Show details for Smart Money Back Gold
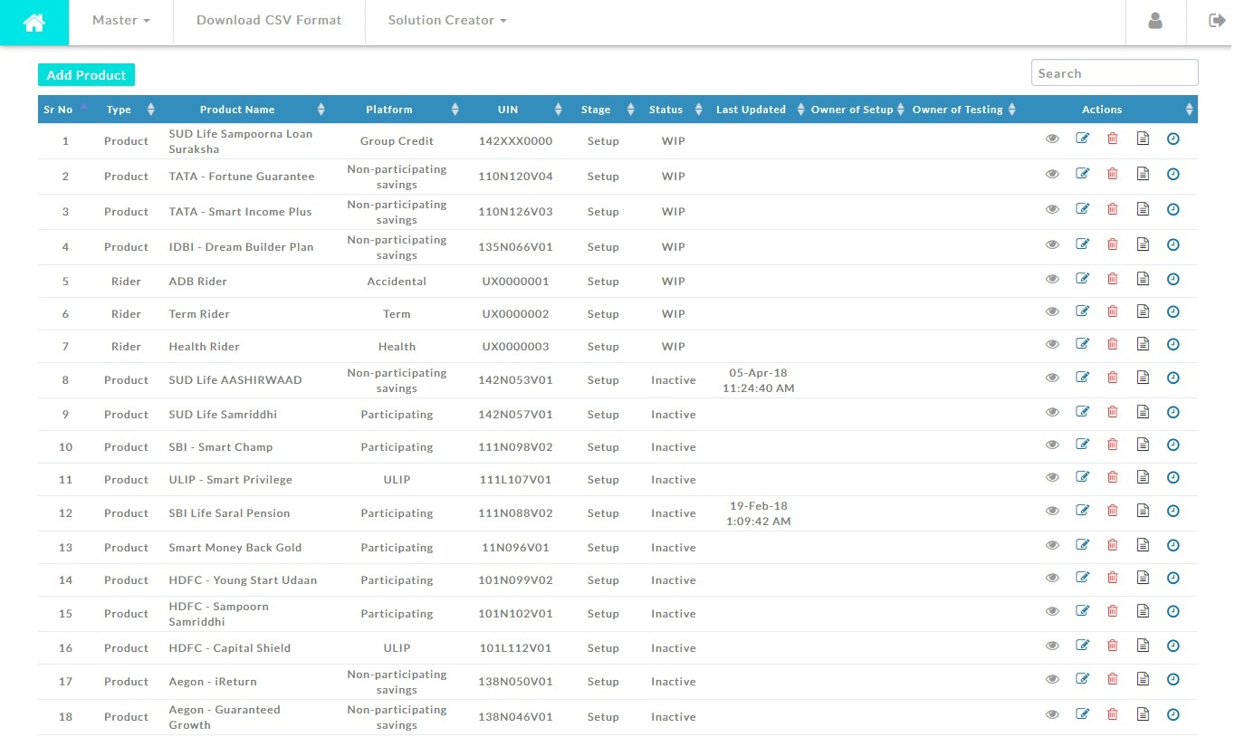This screenshot has width=1235, height=737. pyautogui.click(x=1052, y=545)
